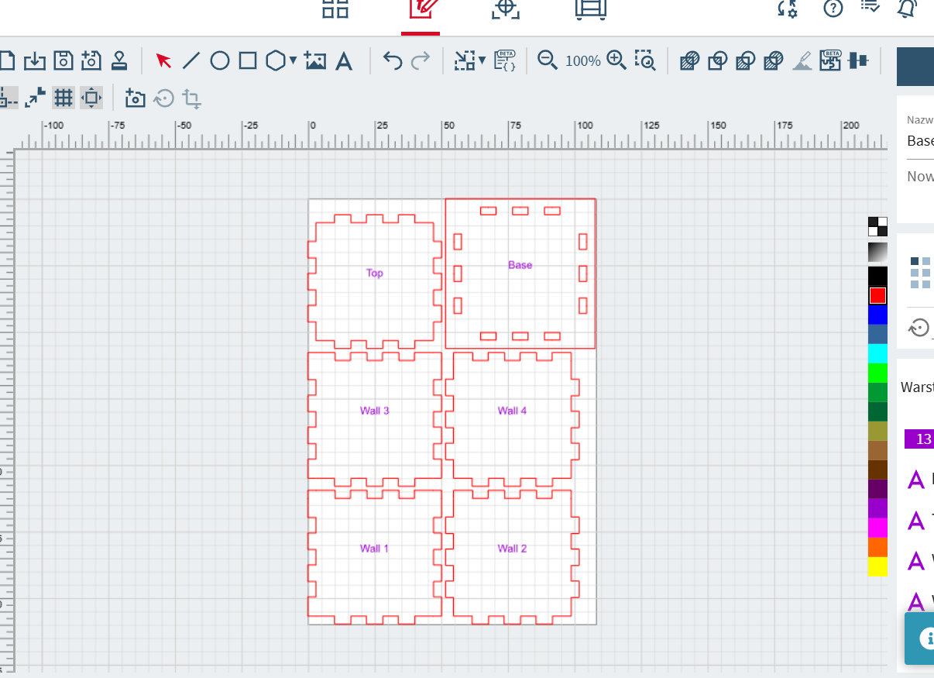Open the help question mark
Image resolution: width=934 pixels, height=678 pixels.
click(x=833, y=9)
